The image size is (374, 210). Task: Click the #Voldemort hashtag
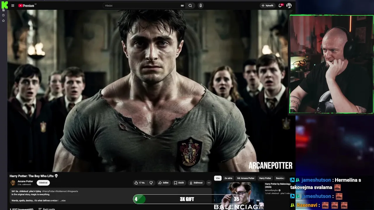[x=61, y=191]
